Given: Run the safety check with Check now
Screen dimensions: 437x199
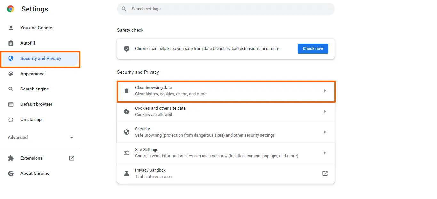Looking at the screenshot, I should click(x=313, y=49).
